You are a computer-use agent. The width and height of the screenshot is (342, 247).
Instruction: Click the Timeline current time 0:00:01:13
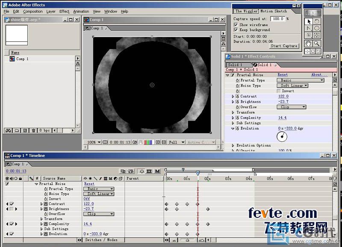click(16, 171)
